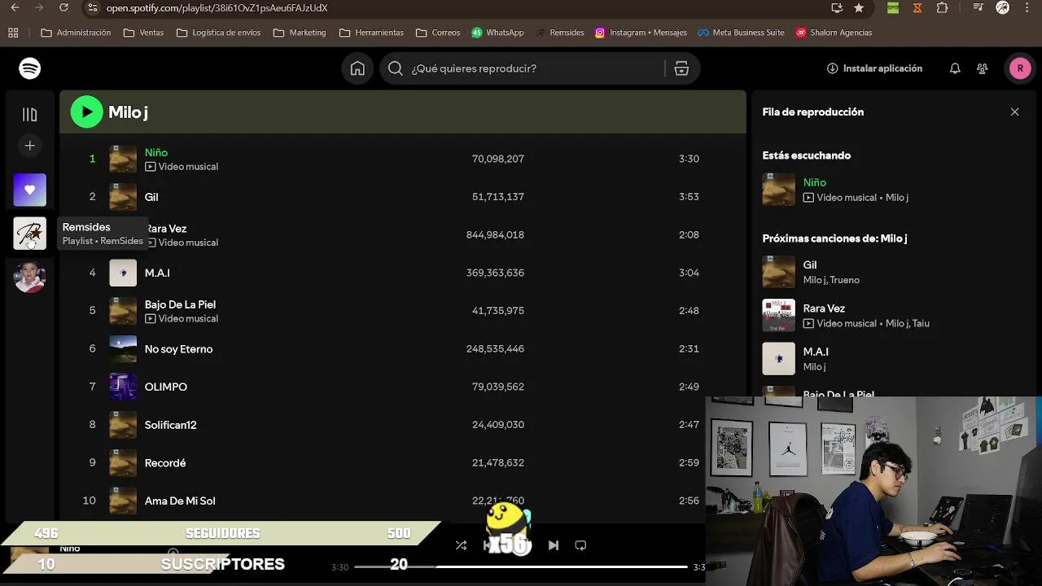
Task: Click OLIMPO album cover thumbnail
Action: pos(123,387)
